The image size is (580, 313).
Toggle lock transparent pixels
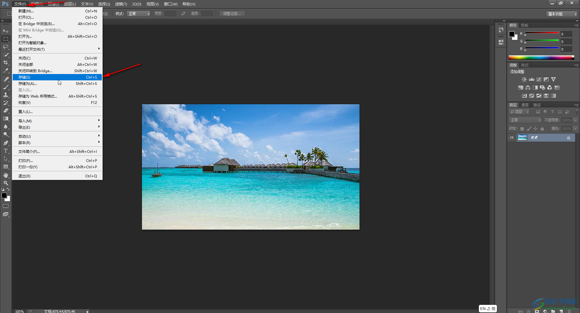coord(522,129)
